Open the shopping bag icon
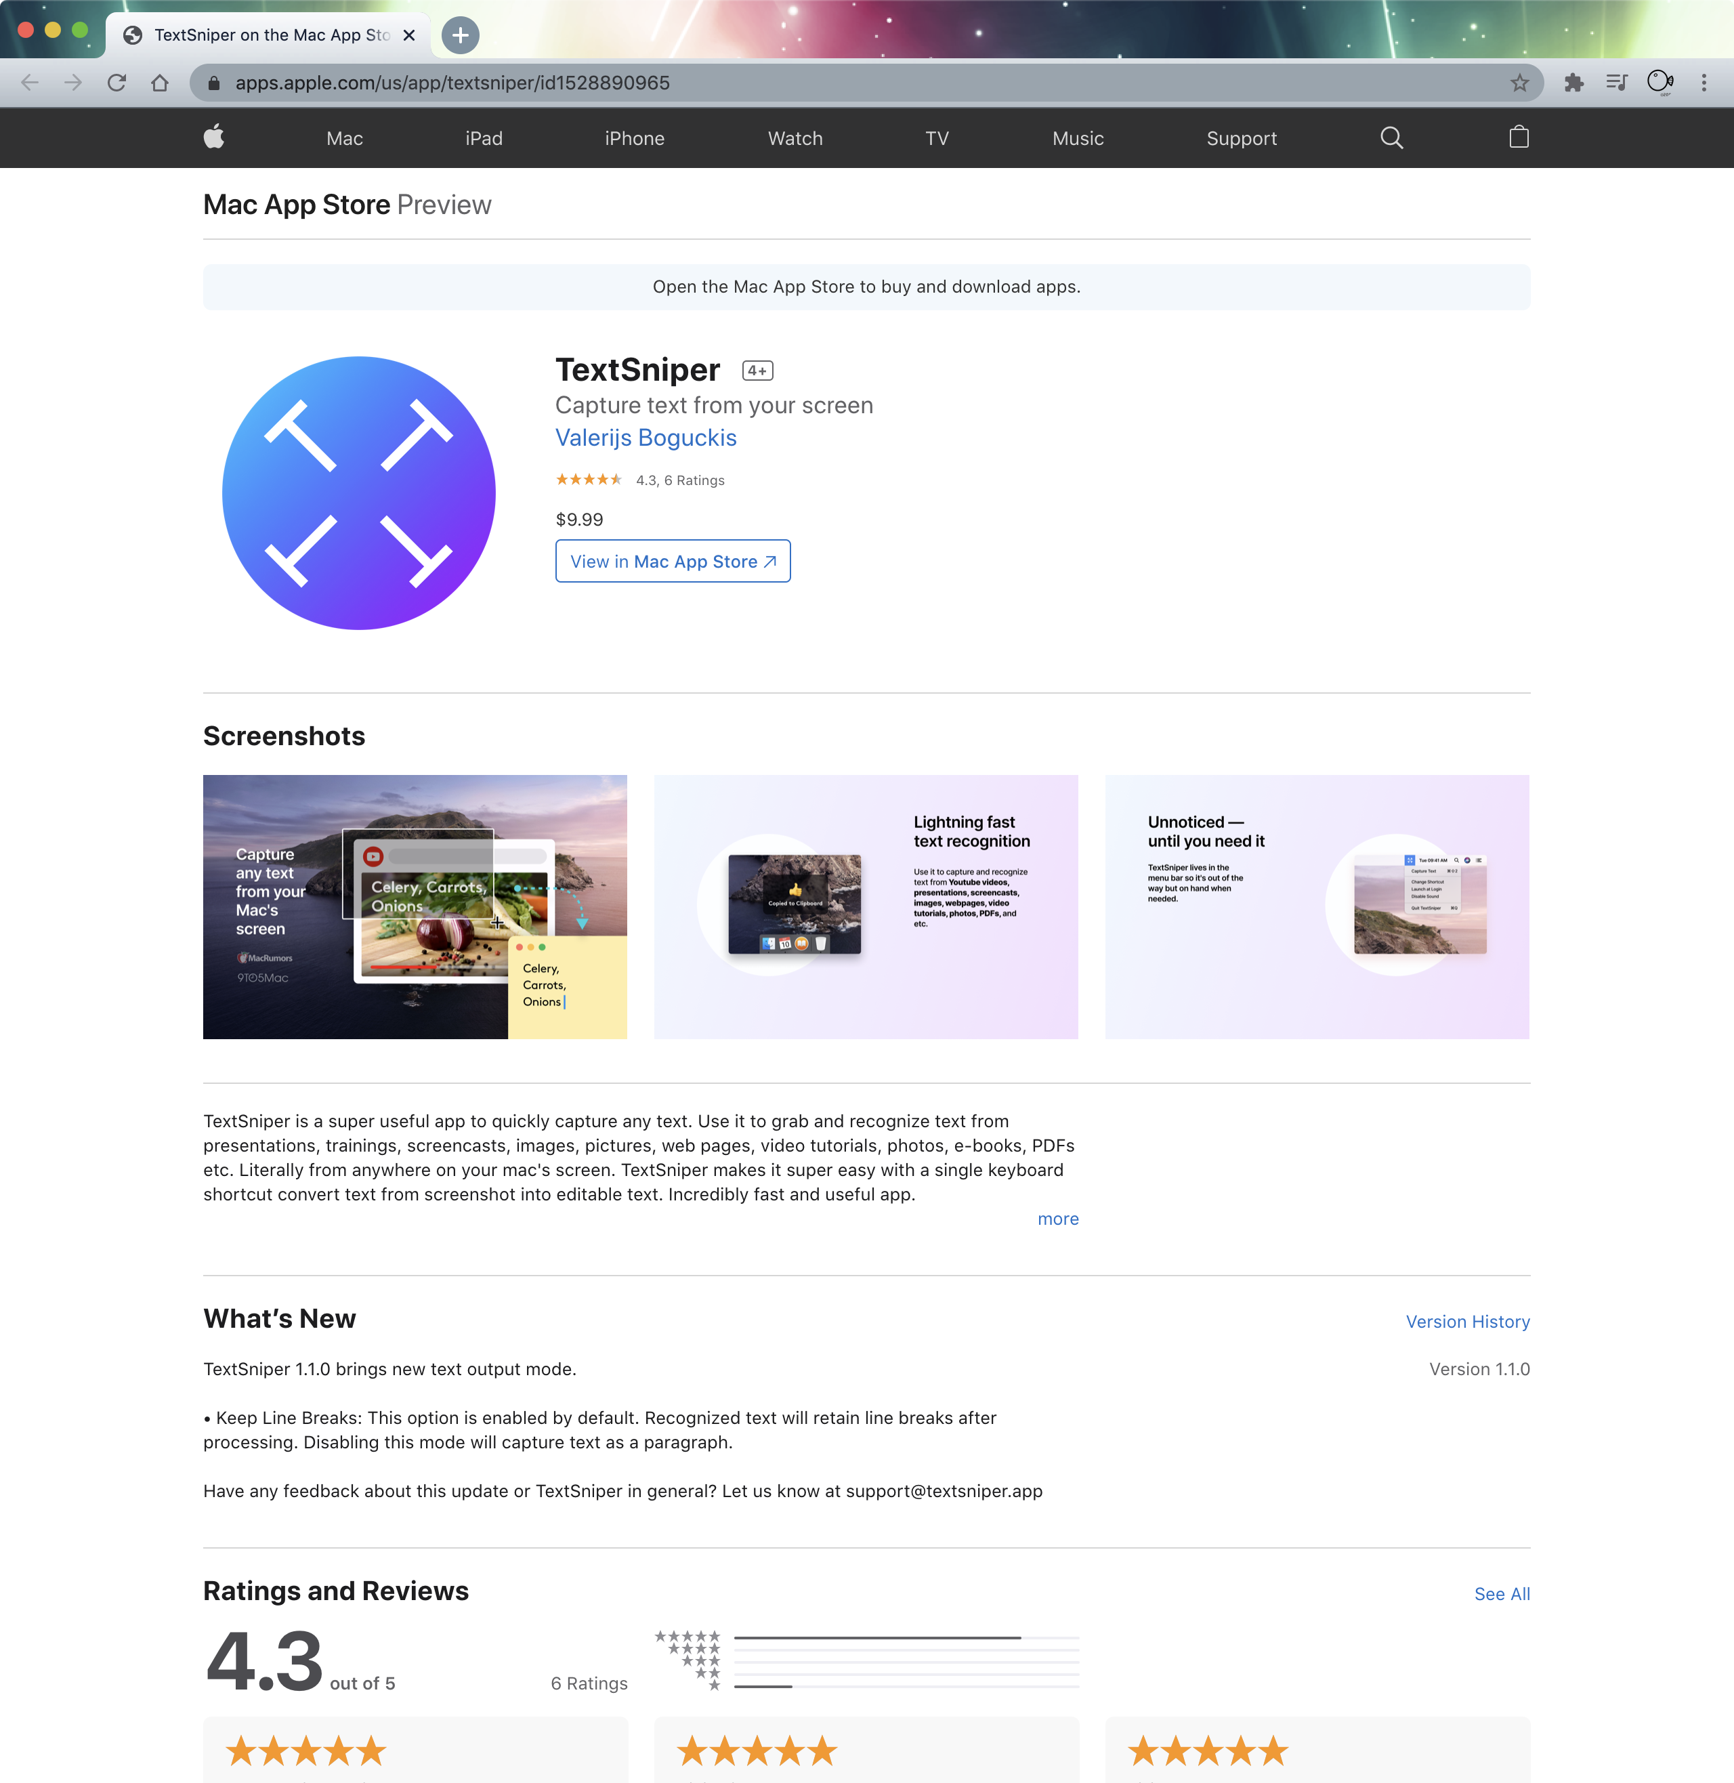This screenshot has height=1783, width=1734. (x=1518, y=138)
